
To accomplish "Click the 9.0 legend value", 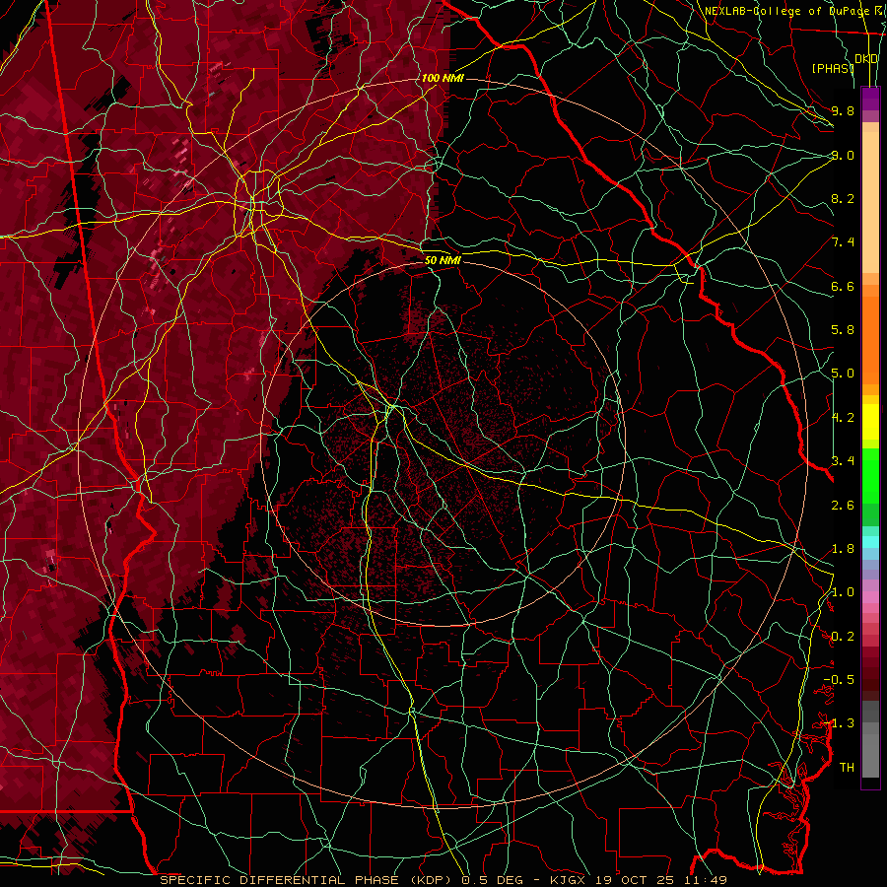I will (x=843, y=155).
